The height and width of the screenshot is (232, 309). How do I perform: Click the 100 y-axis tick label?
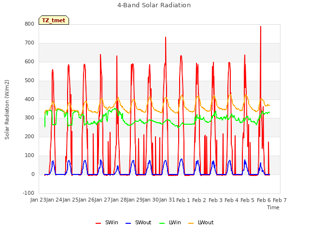pyautogui.click(x=29, y=156)
